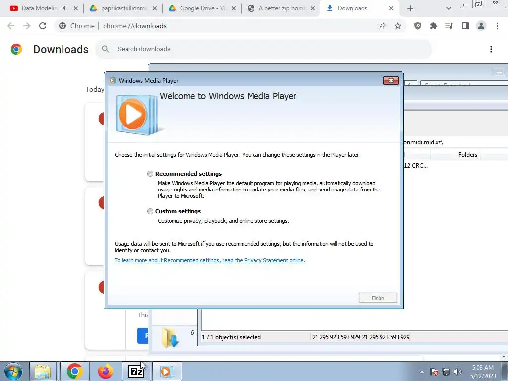Viewport: 508px width, 381px height.
Task: Open the Privacy Statement online link
Action: point(210,260)
